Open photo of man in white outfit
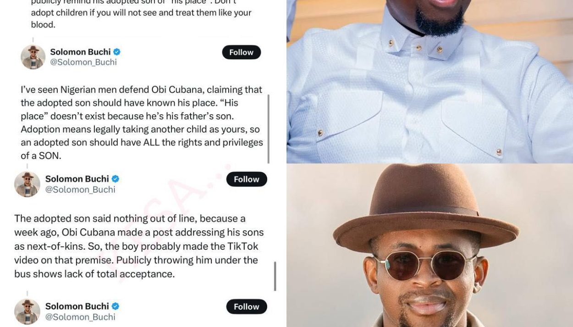The width and height of the screenshot is (573, 327). pos(430,81)
